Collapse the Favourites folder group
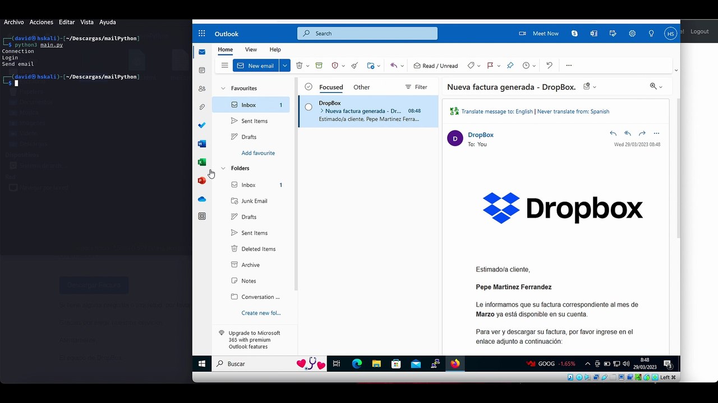 [223, 88]
